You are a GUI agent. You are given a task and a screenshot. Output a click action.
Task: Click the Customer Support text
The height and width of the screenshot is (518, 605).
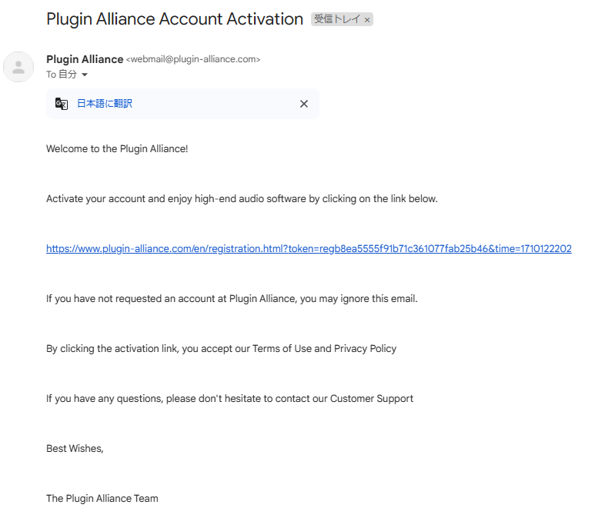point(372,399)
